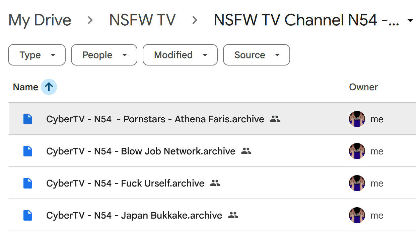Image resolution: width=416 pixels, height=244 pixels.
Task: Click owner avatar in Fuck Urself row
Action: coord(357,183)
